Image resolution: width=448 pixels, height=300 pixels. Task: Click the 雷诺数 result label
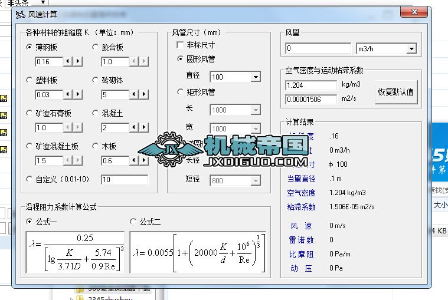(x=301, y=240)
